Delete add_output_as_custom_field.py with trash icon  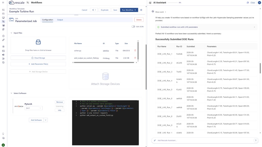click(x=135, y=58)
